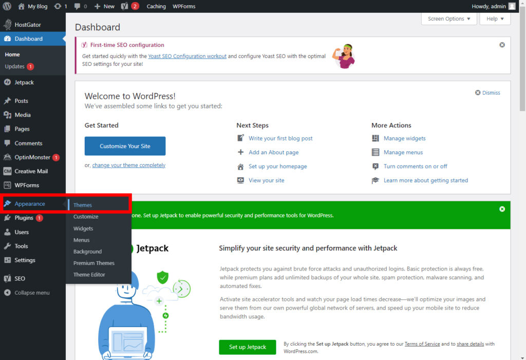Select Themes in Appearance submenu

point(83,205)
